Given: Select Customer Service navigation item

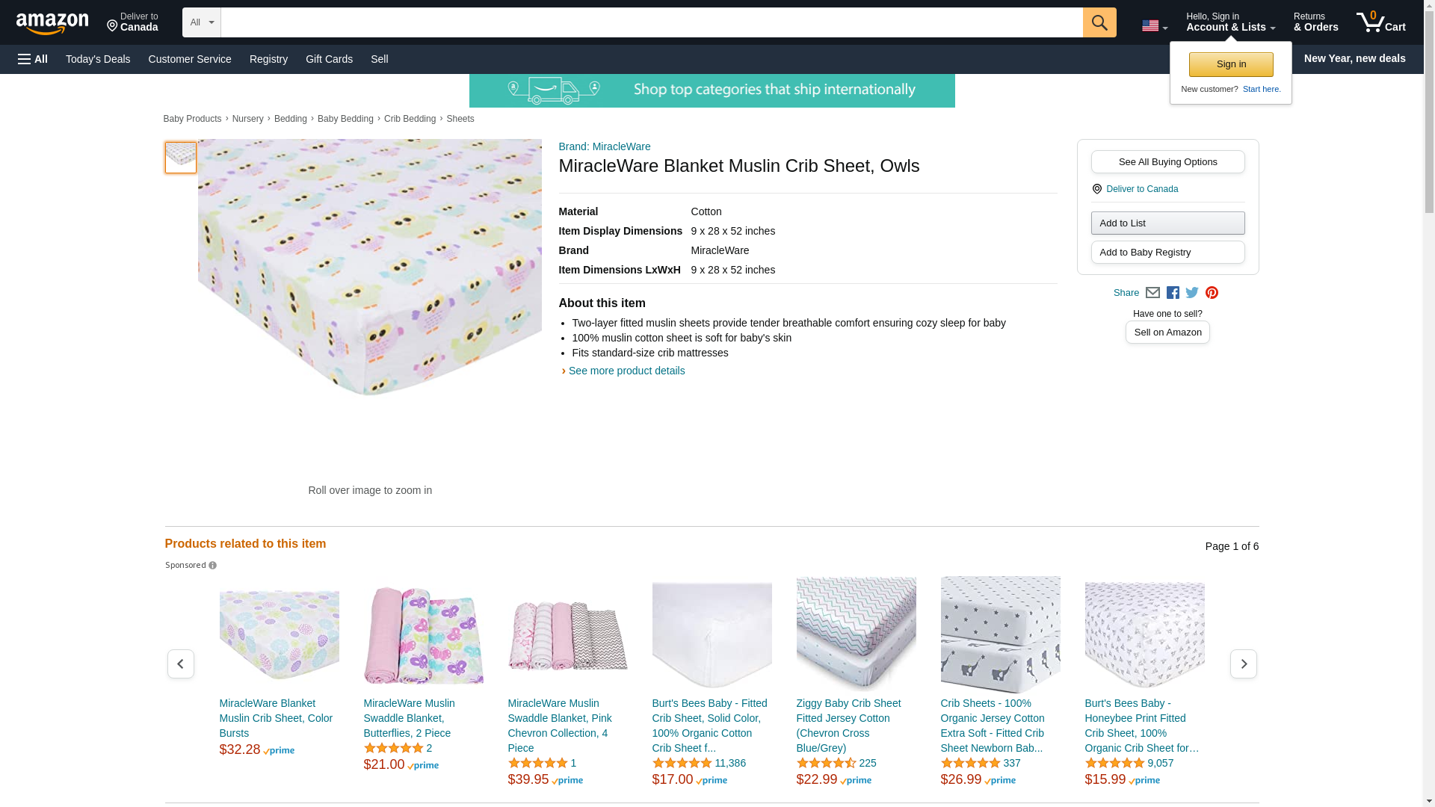Looking at the screenshot, I should click(190, 59).
